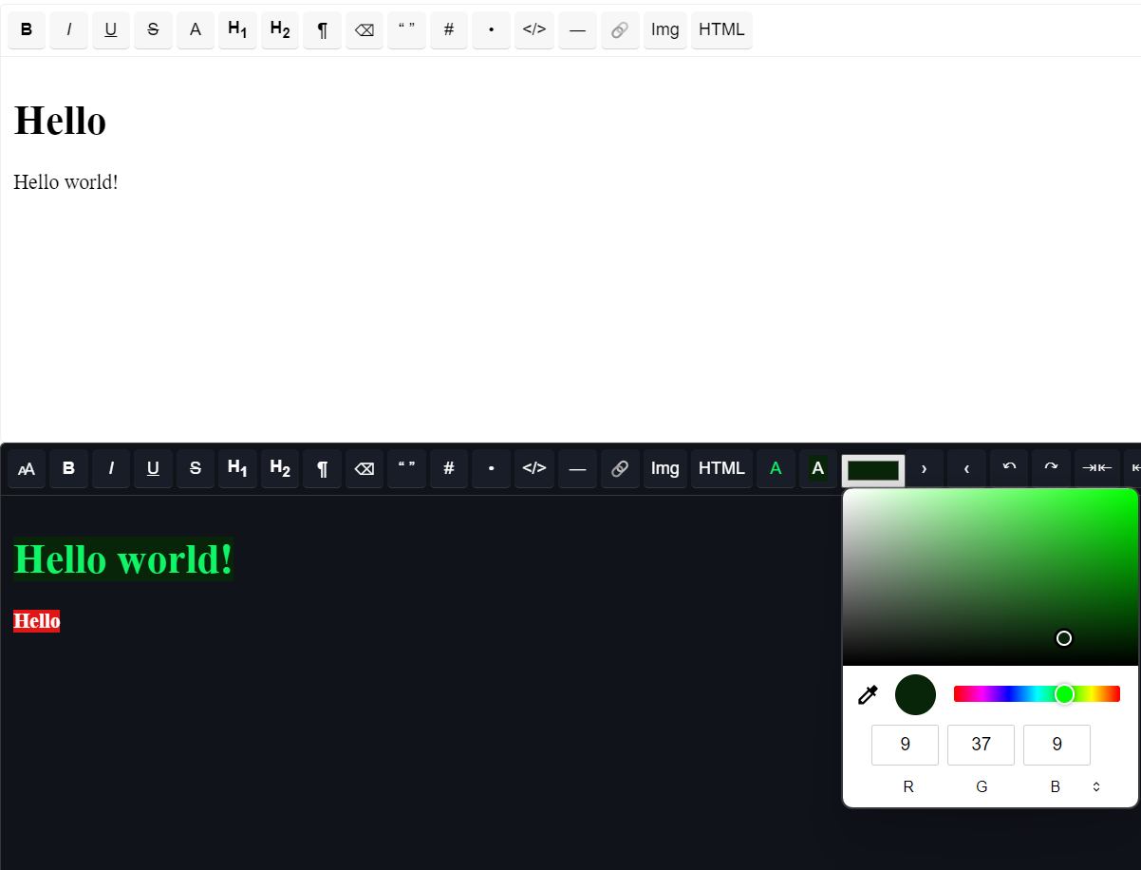Click the bullet list dot icon in the dark toolbar
Viewport: 1141px width, 870px height.
click(x=491, y=469)
